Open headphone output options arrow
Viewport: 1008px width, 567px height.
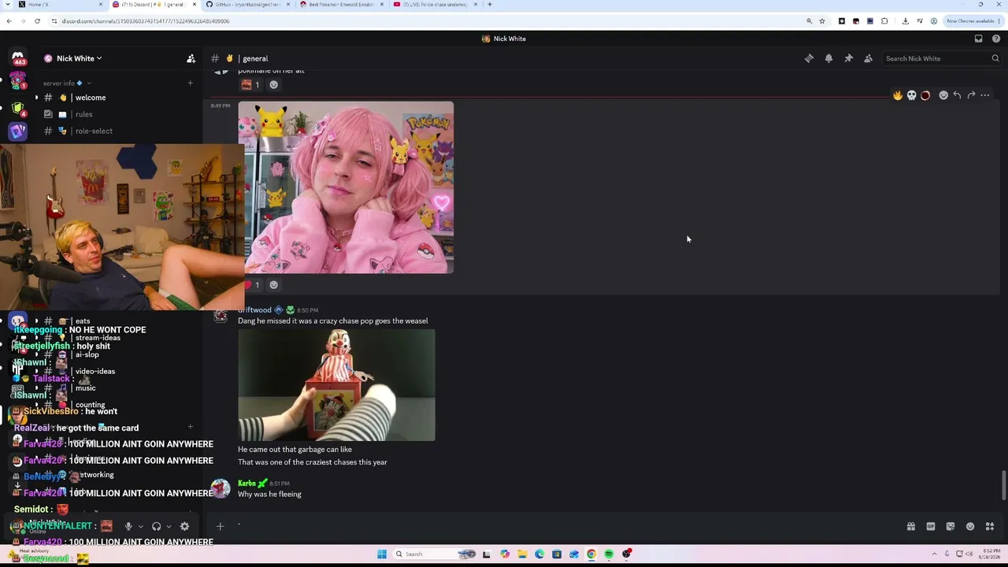coord(169,526)
